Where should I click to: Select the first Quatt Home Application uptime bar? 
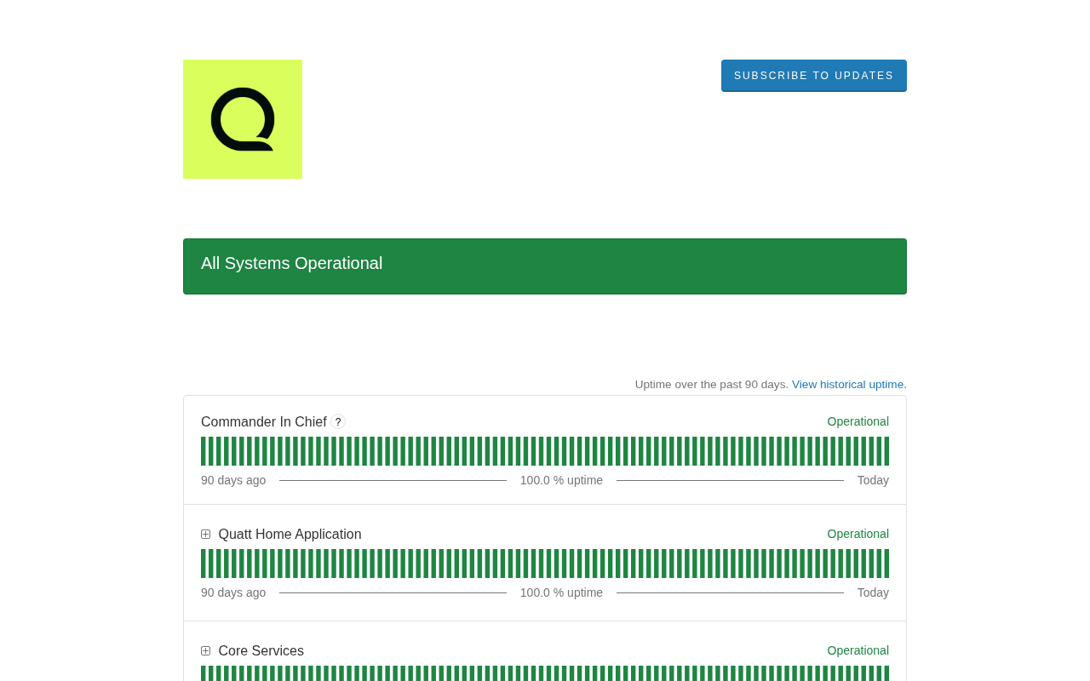pyautogui.click(x=203, y=564)
